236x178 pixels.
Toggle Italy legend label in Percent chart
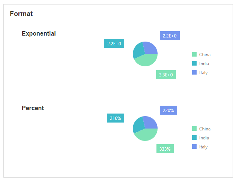(x=203, y=147)
